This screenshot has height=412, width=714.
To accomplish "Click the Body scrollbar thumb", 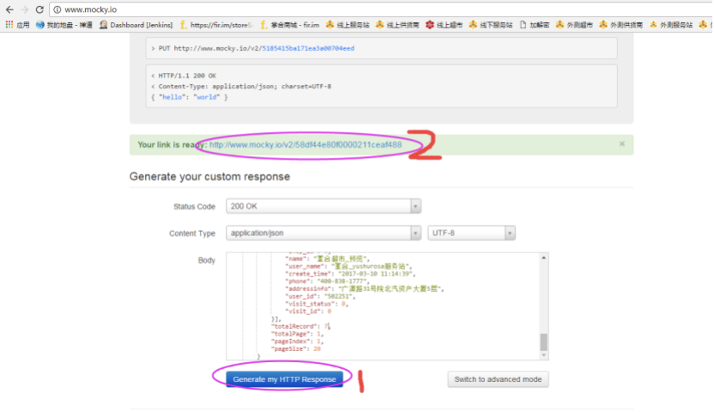I will [544, 342].
